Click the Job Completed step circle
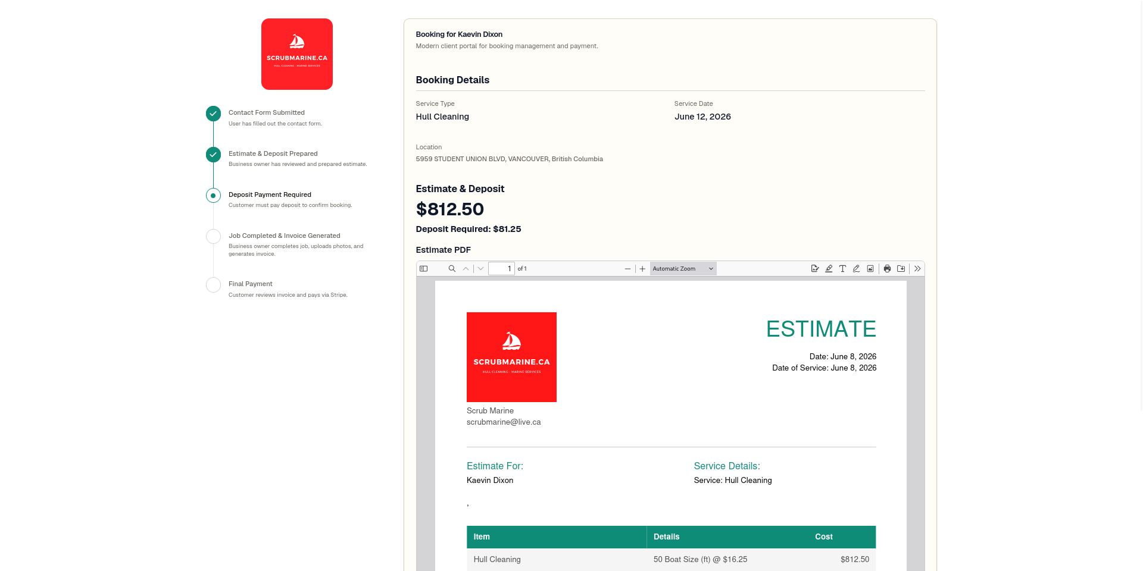The width and height of the screenshot is (1143, 571). tap(213, 237)
